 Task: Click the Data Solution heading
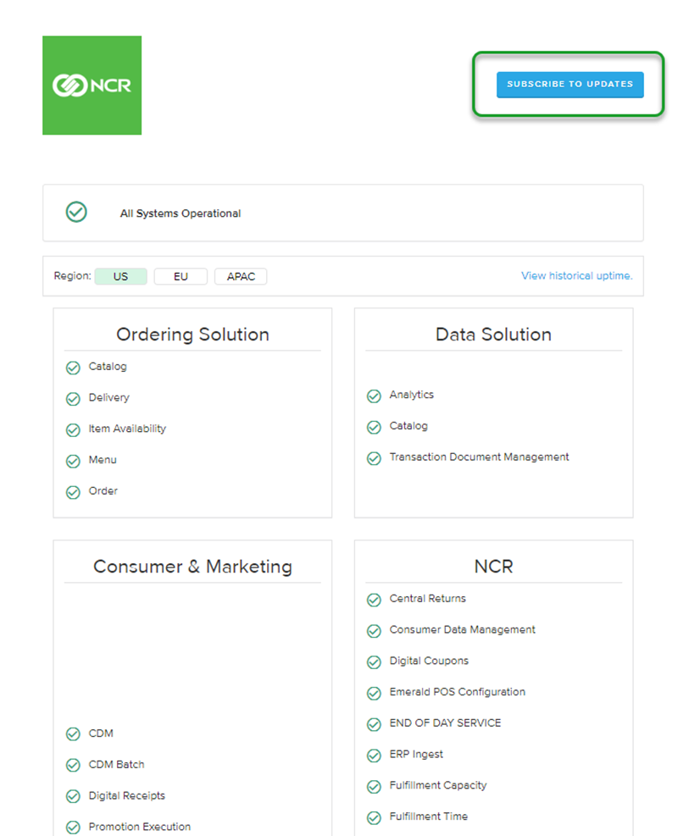(x=493, y=335)
